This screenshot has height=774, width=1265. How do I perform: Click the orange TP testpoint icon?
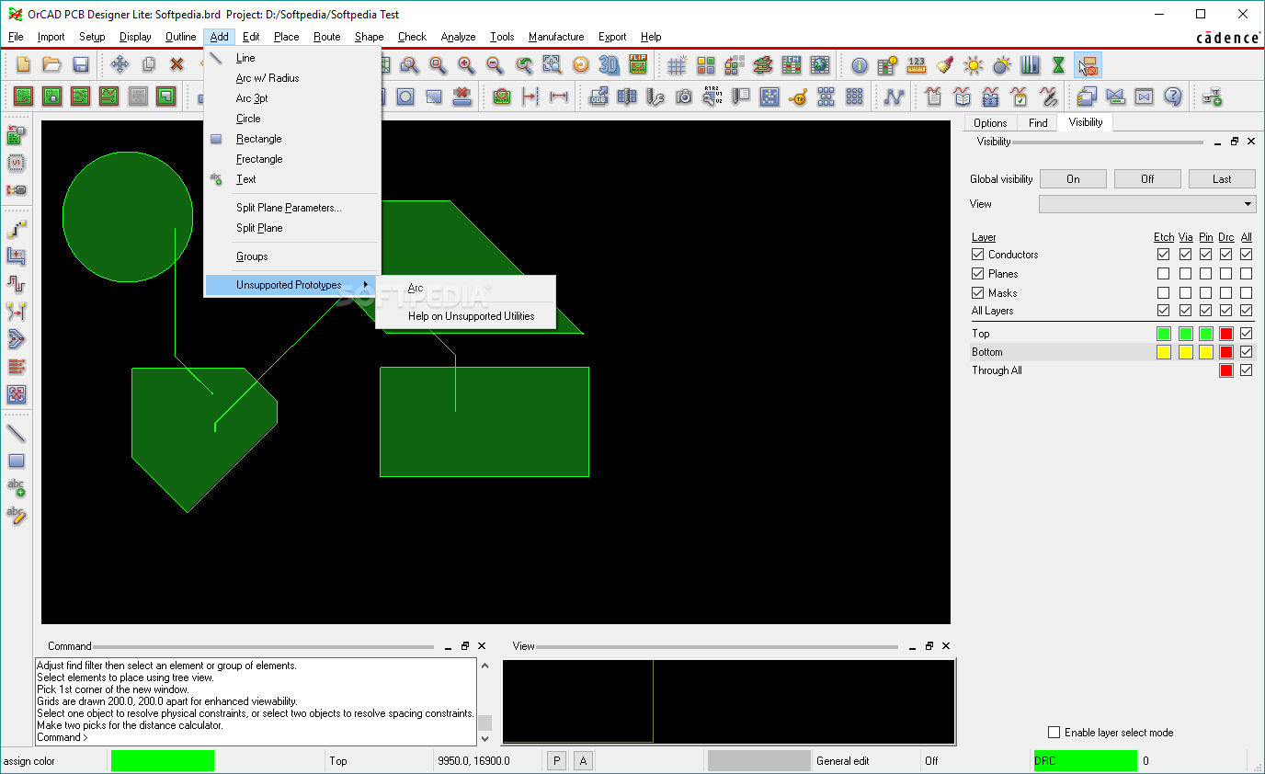click(x=798, y=96)
